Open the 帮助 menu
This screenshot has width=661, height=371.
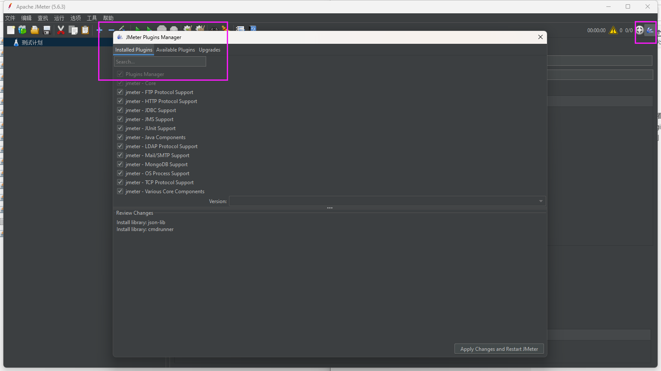[108, 18]
